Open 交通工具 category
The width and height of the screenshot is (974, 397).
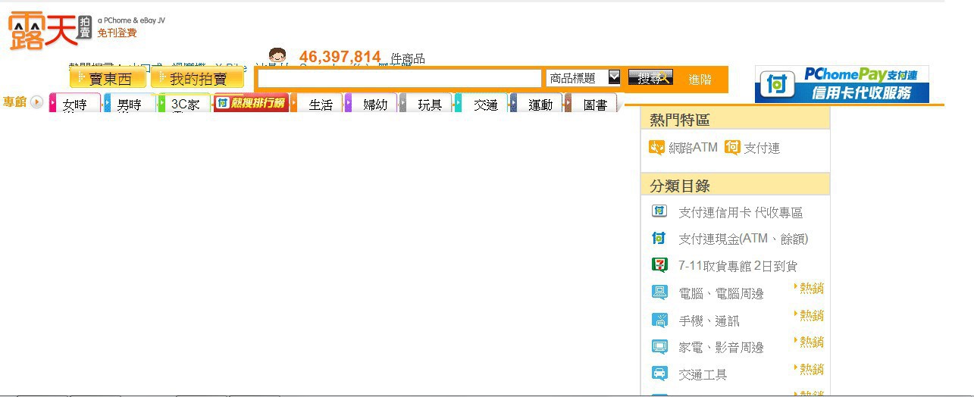(x=703, y=374)
